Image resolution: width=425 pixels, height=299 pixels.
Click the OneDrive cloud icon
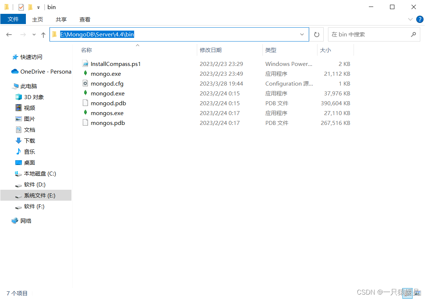15,71
